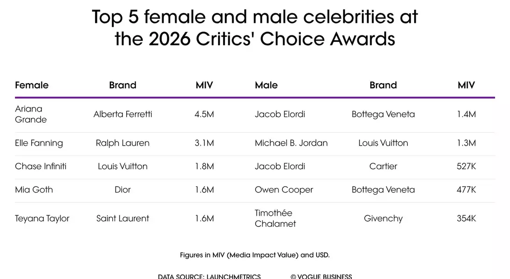
Task: Select the Ariana Grande name cell
Action: pyautogui.click(x=31, y=114)
